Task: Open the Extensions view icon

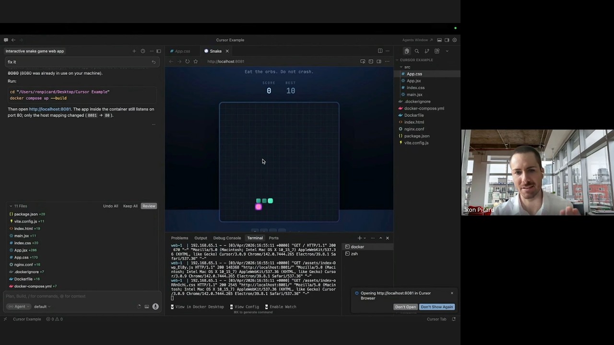Action: pos(437,51)
